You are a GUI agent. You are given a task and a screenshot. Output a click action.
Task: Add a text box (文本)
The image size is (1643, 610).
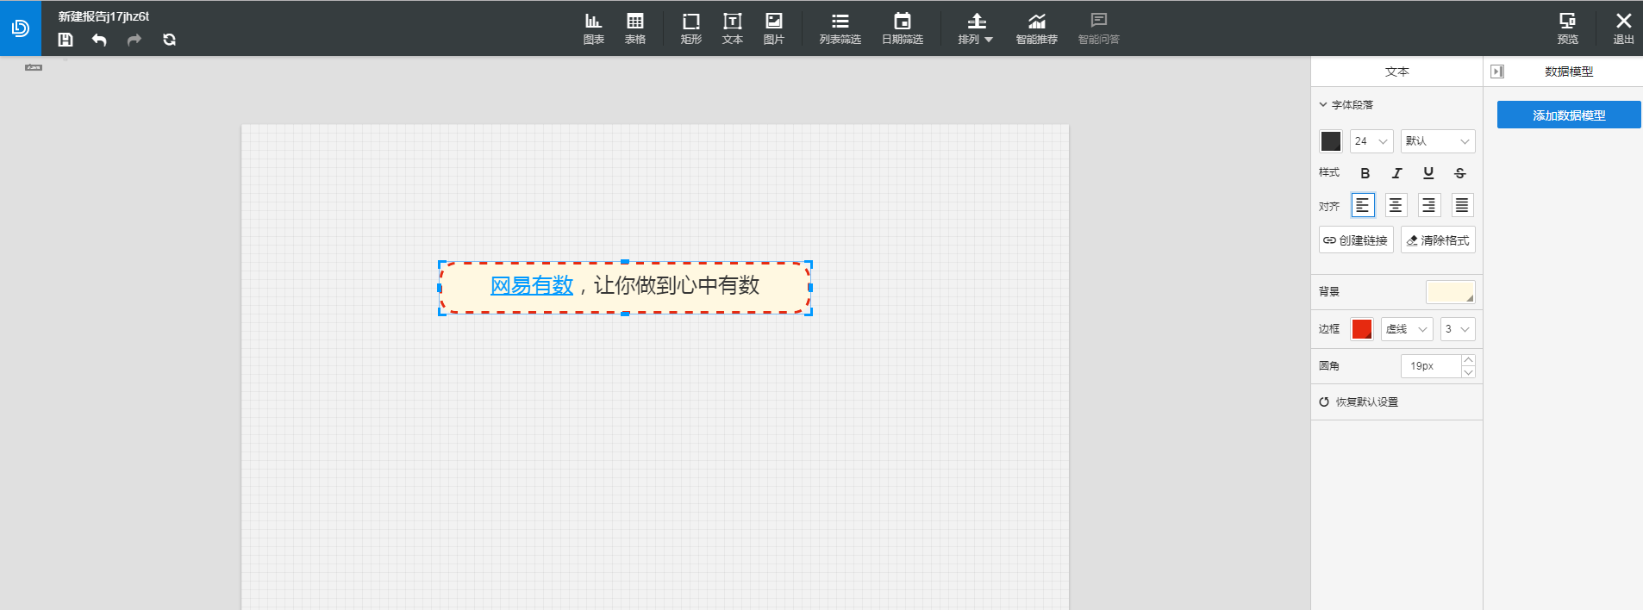click(733, 28)
